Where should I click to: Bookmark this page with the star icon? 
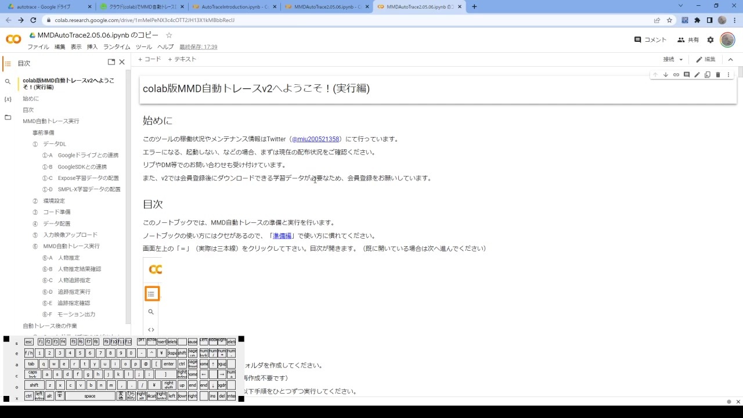(x=669, y=20)
